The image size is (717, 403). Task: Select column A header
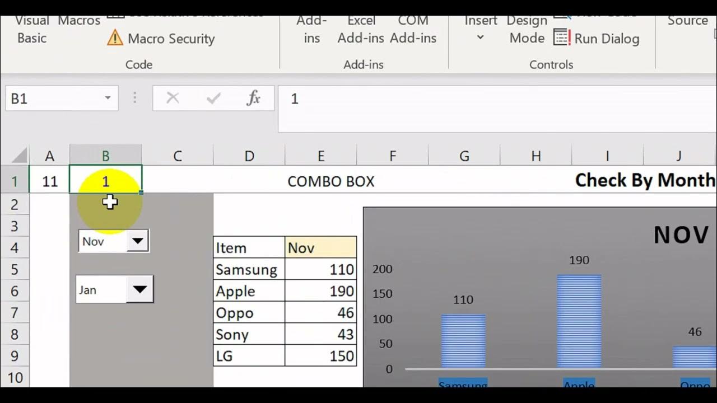click(50, 156)
